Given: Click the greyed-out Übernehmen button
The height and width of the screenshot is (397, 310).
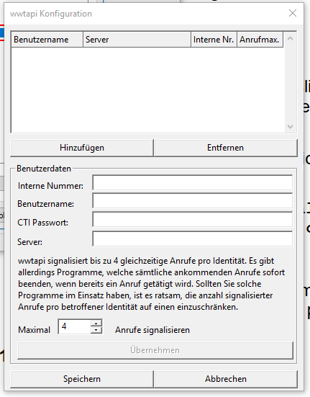Looking at the screenshot, I should click(x=155, y=350).
